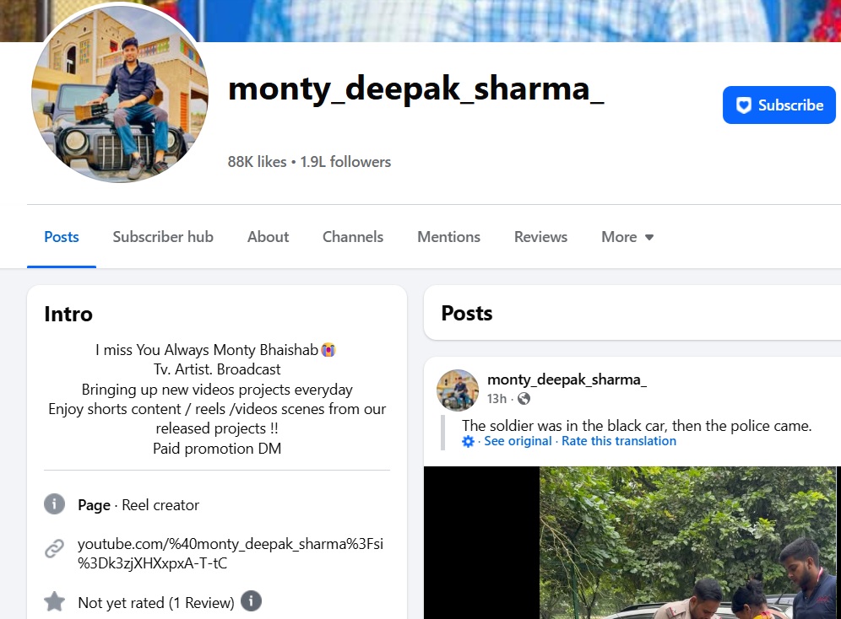Expand the More dropdown menu
The image size is (841, 619).
(x=627, y=237)
